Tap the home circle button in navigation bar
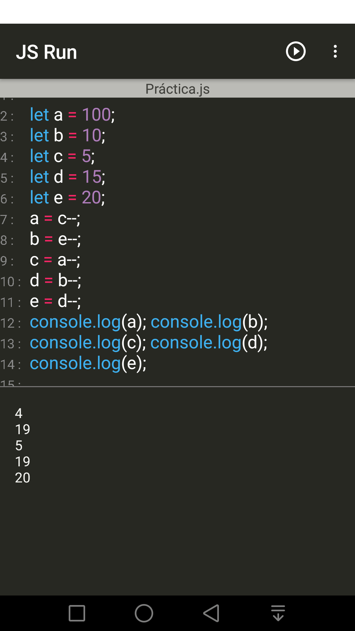355x631 pixels. pos(144,612)
